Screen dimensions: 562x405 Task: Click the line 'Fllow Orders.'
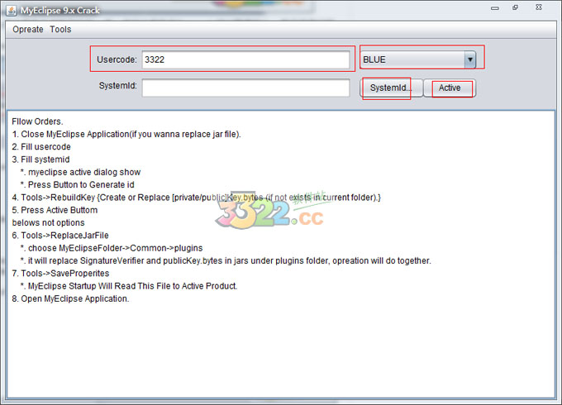pyautogui.click(x=37, y=121)
